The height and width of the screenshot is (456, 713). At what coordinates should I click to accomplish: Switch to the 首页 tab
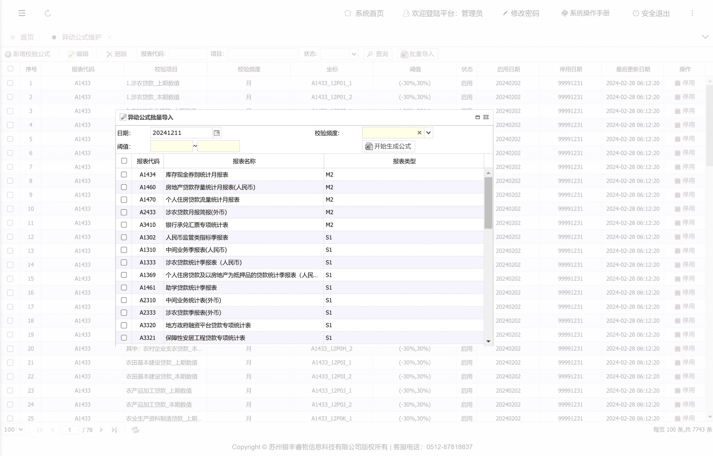click(x=27, y=37)
